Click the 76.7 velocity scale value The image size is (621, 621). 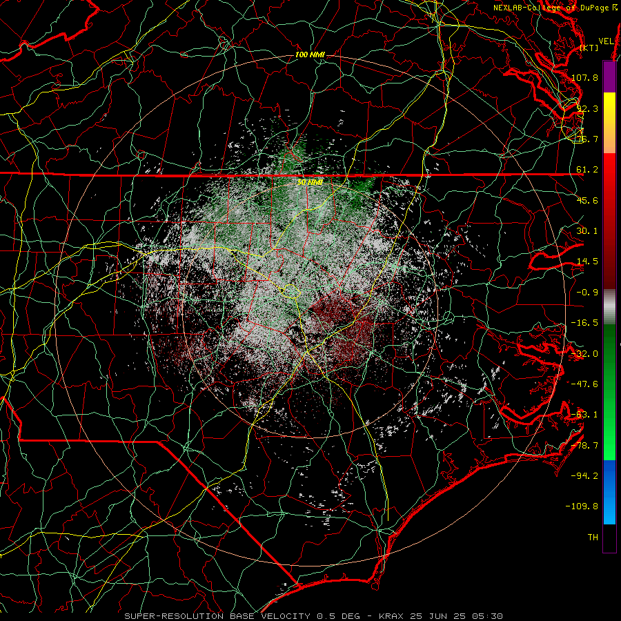[587, 139]
